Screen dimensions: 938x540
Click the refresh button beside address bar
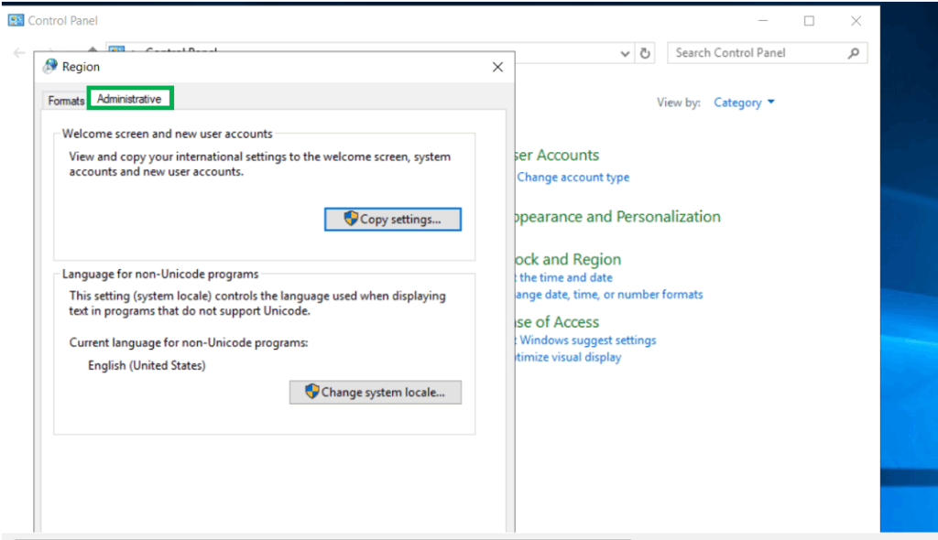click(x=645, y=53)
